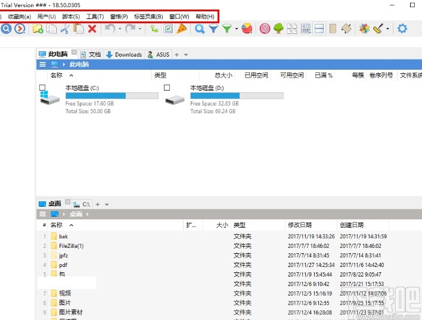
Task: Open bottom pane breadcrumb hamburger menu
Action: tap(42, 215)
